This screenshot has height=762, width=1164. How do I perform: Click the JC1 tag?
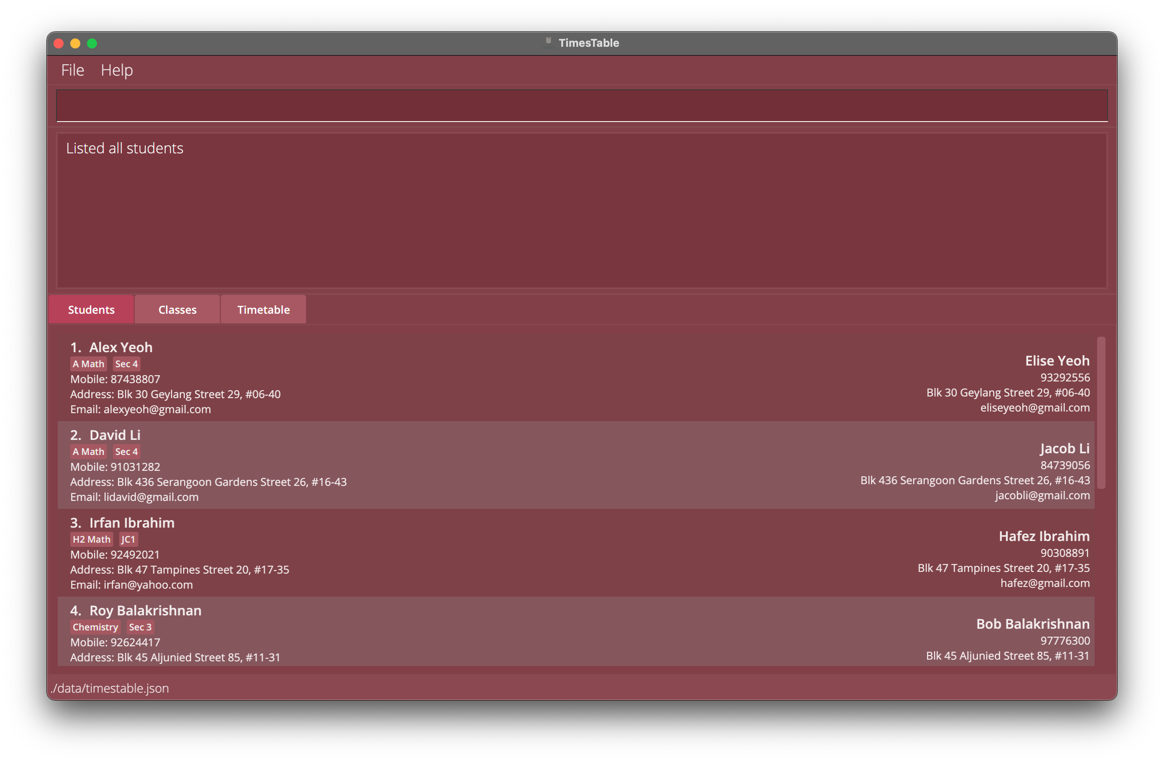128,539
